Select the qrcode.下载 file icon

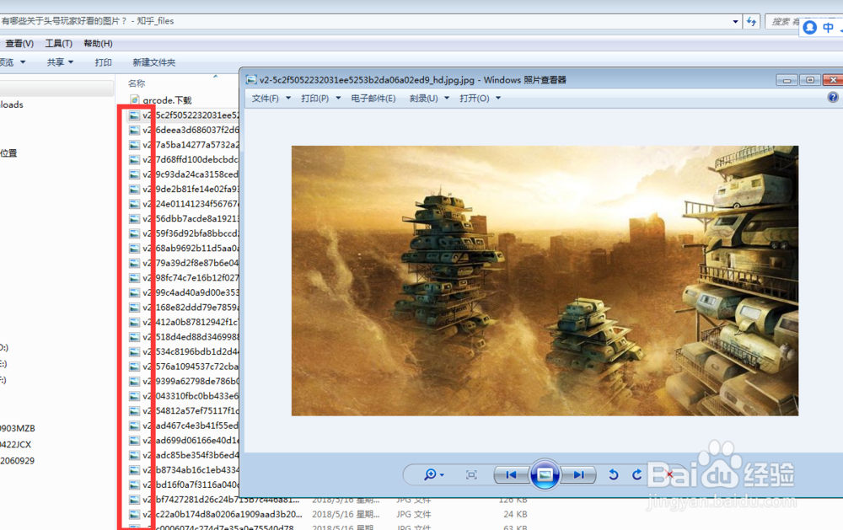click(134, 100)
